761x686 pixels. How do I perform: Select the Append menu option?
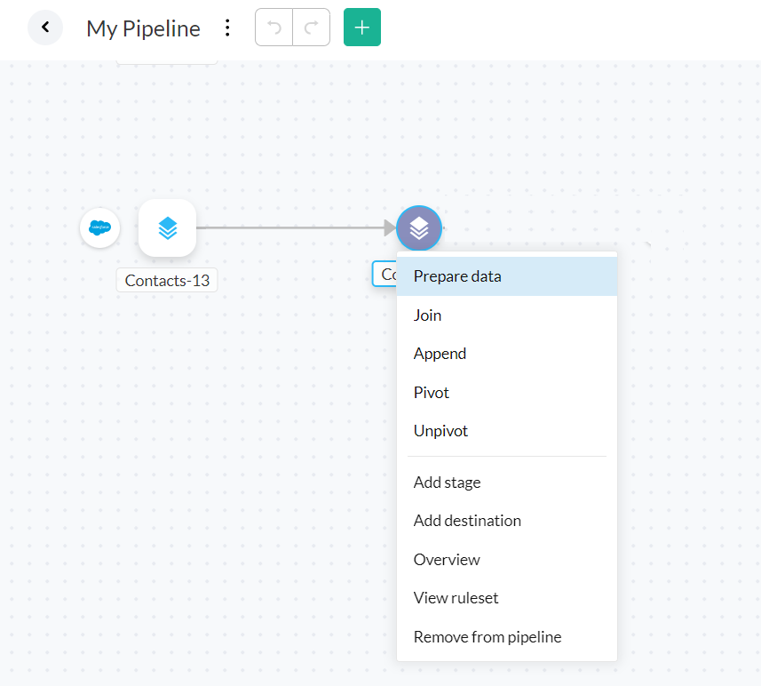pos(440,354)
